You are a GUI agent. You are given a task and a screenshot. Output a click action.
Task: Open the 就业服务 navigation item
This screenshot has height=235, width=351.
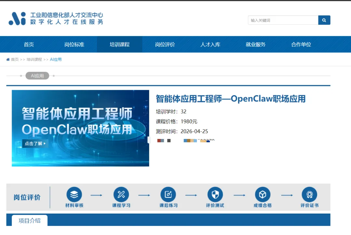point(256,44)
